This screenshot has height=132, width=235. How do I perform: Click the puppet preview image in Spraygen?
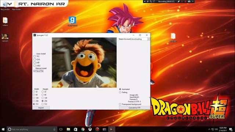click(x=84, y=63)
